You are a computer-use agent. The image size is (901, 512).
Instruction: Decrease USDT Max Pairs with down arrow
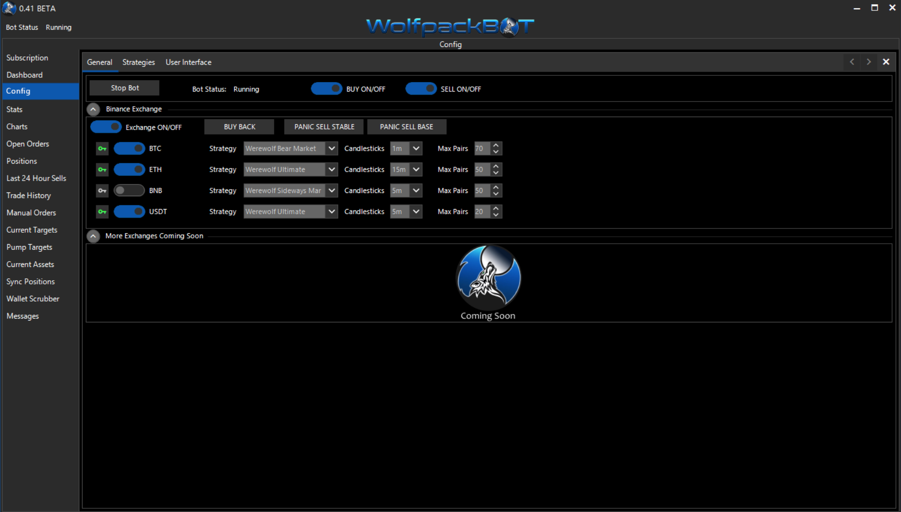(496, 215)
